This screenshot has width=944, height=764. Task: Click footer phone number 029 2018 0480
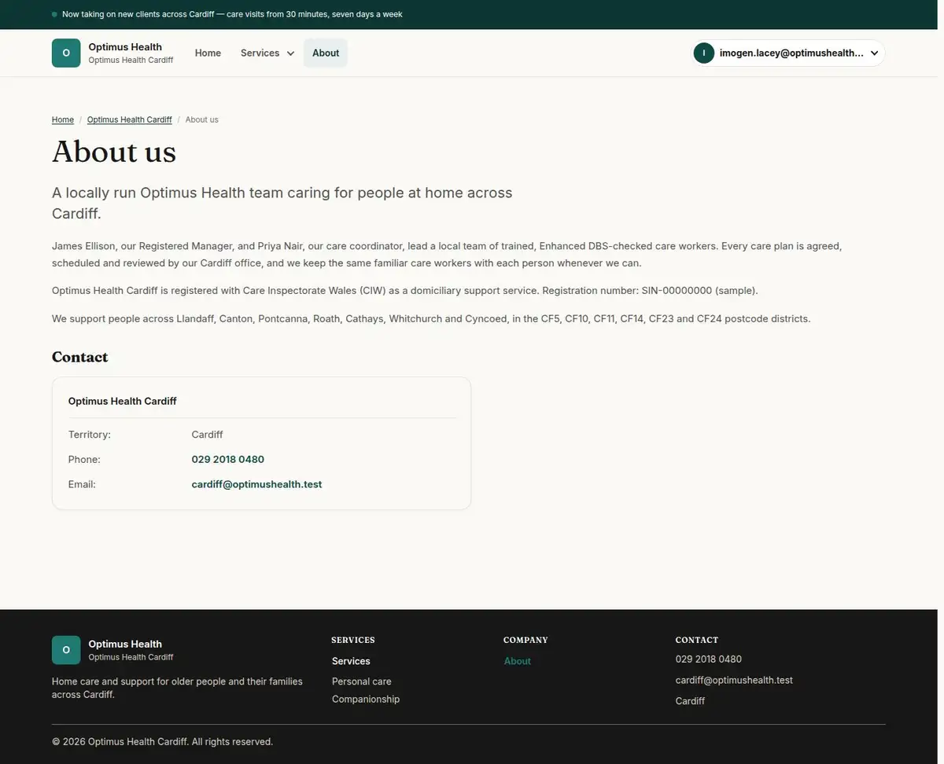pyautogui.click(x=709, y=659)
